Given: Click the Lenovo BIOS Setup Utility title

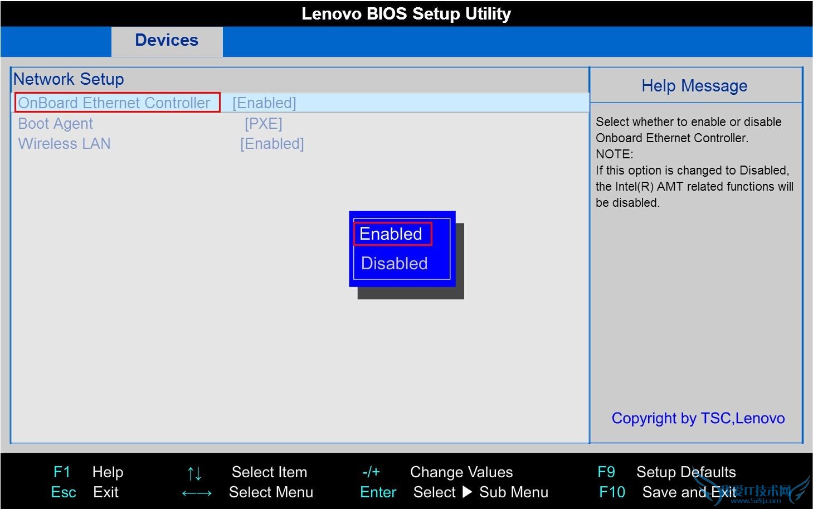Looking at the screenshot, I should [406, 13].
